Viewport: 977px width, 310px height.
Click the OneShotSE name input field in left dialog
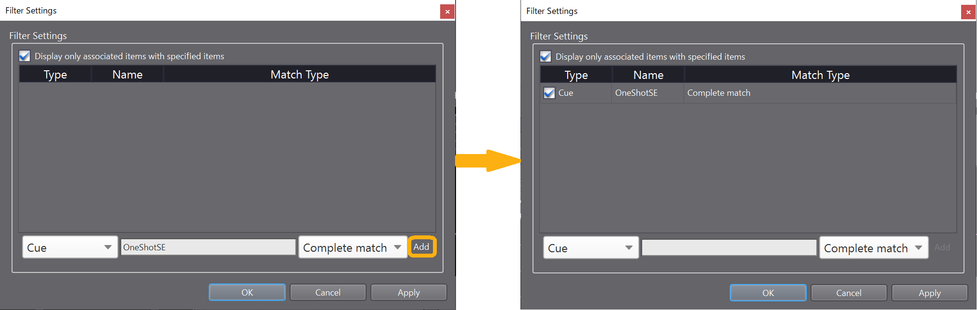point(208,247)
